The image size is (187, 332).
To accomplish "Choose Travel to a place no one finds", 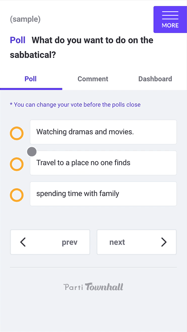I will [x=103, y=163].
